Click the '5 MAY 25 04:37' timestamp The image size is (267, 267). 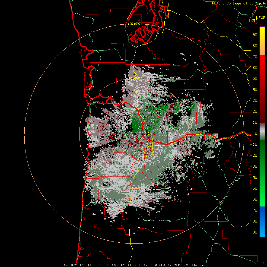tap(187, 265)
